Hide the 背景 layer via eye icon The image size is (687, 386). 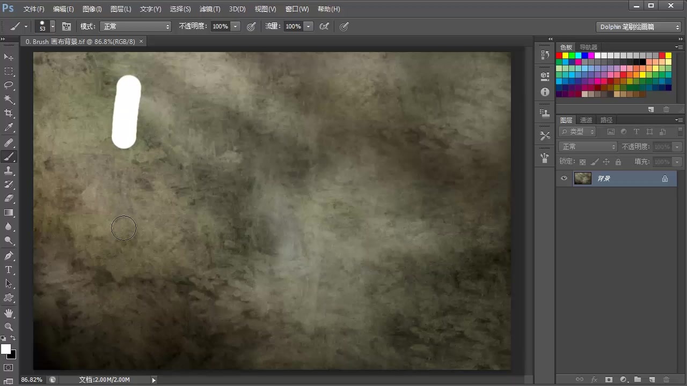pyautogui.click(x=564, y=179)
